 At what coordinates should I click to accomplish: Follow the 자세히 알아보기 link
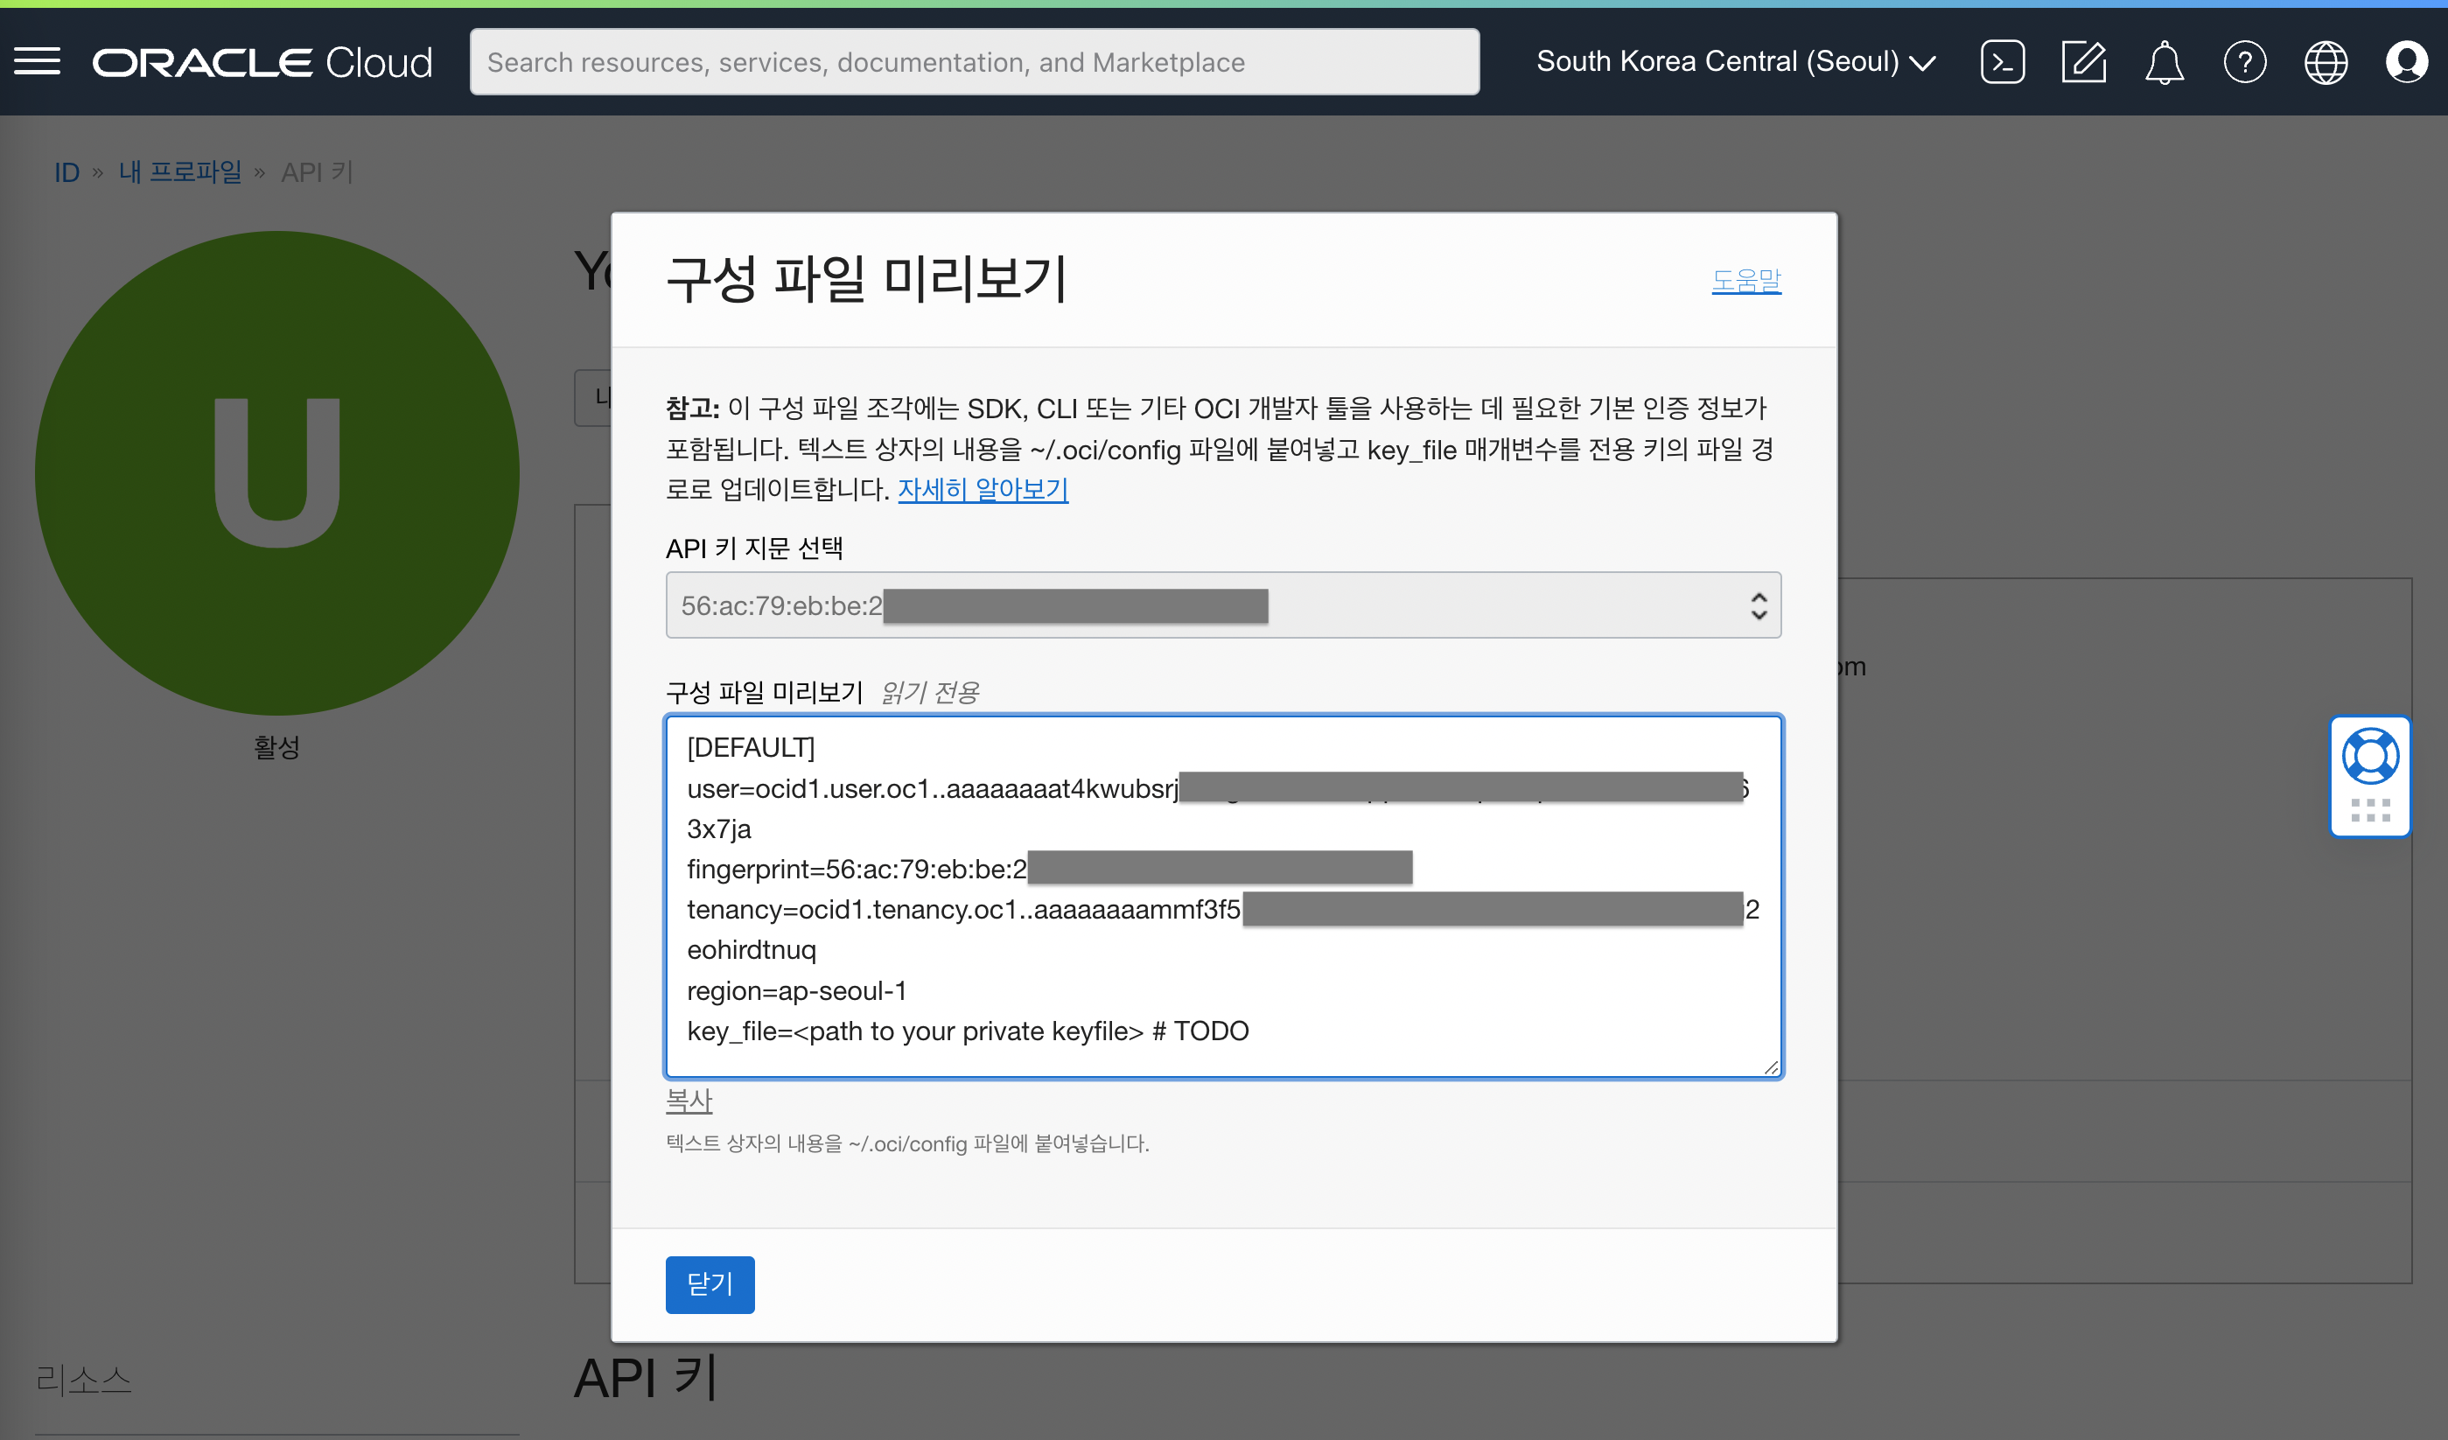click(983, 489)
